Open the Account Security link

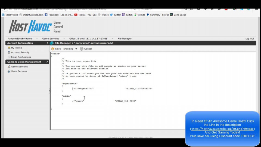coord(20,52)
